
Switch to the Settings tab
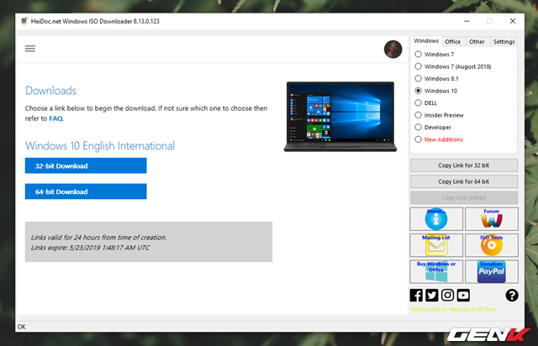[504, 42]
